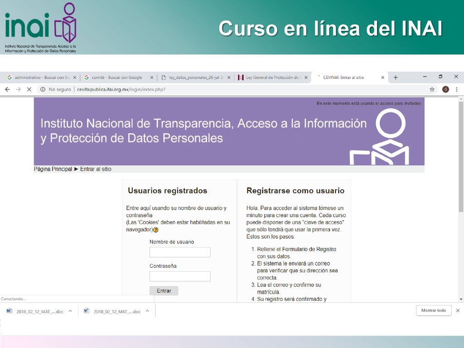Close the Ley General de Protección tab
464x348 pixels.
point(306,77)
